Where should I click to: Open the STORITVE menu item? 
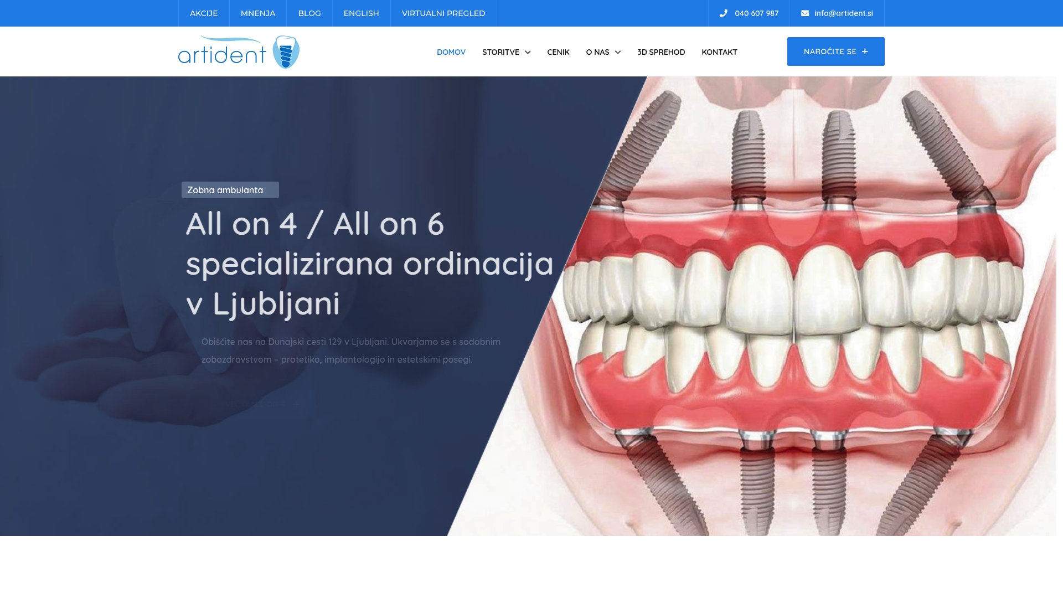501,52
